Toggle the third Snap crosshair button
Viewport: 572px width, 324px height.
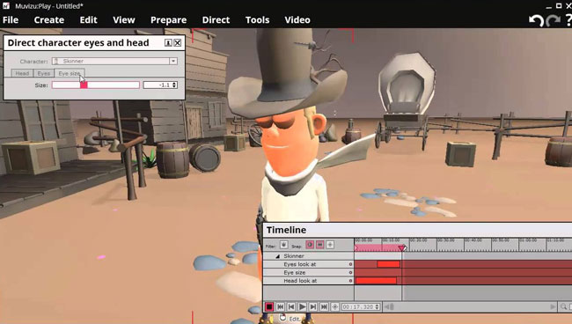point(330,245)
